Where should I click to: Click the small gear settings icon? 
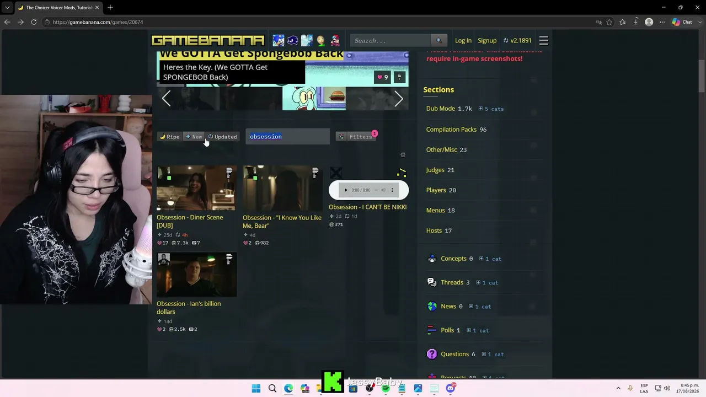point(403,155)
